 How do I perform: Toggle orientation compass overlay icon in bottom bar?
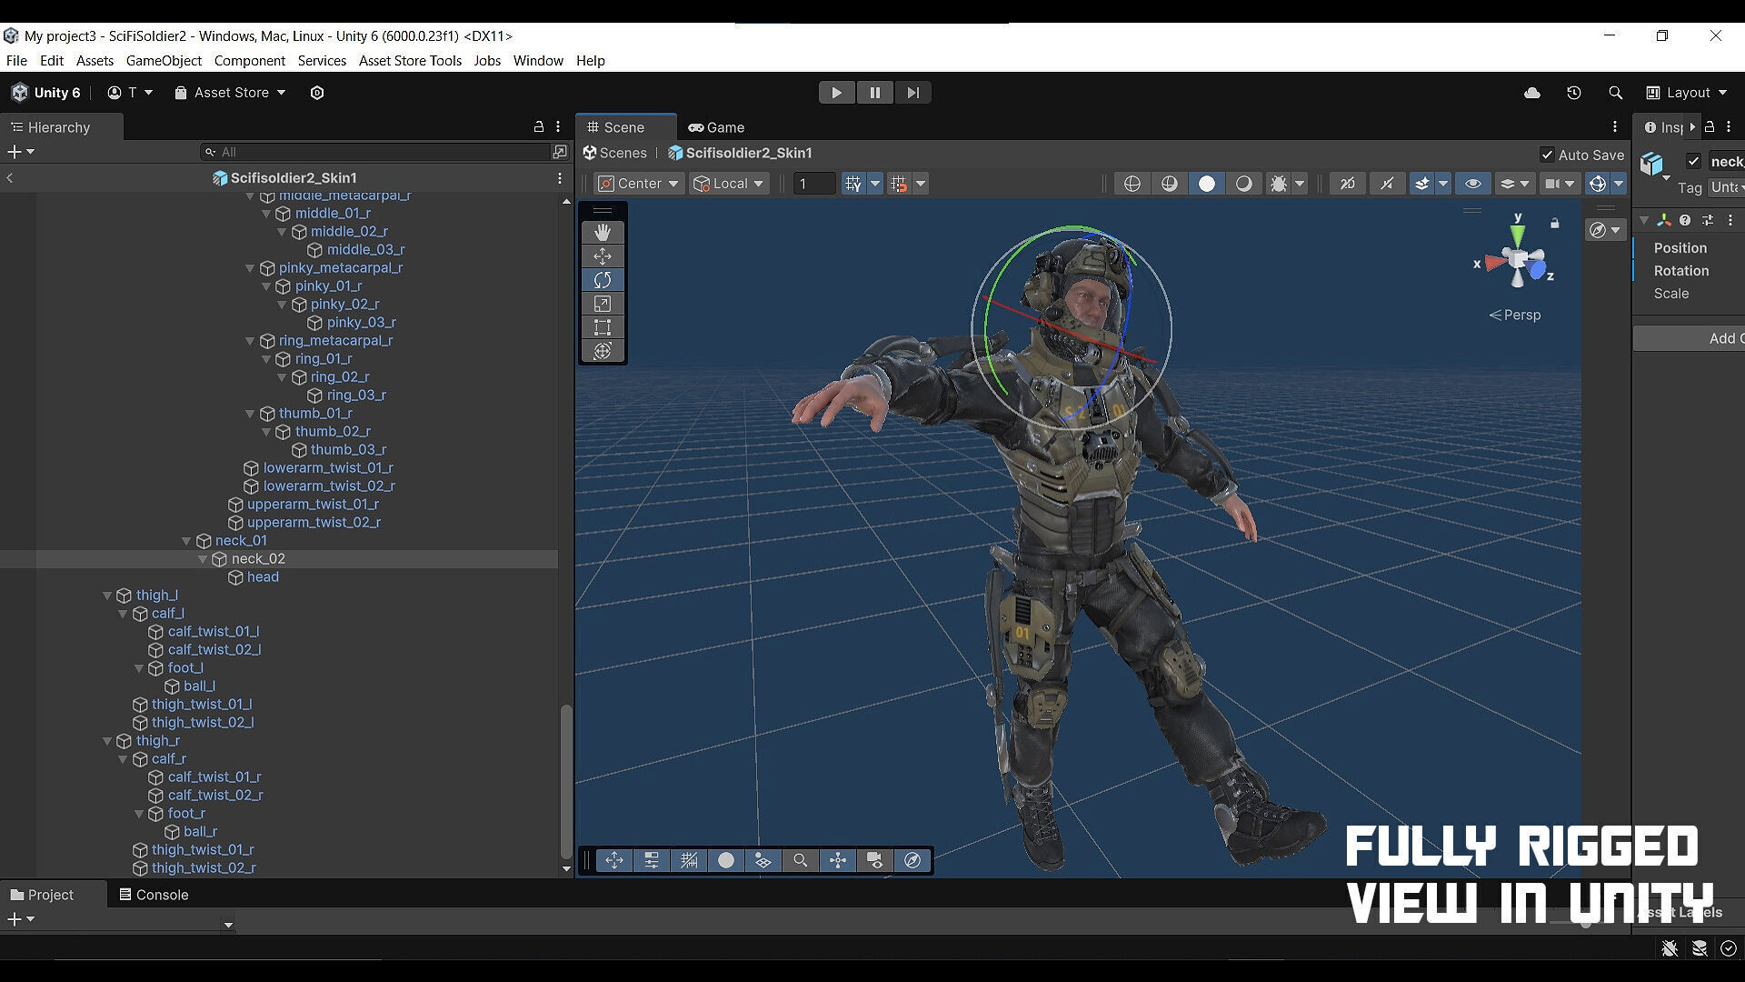pos(912,860)
